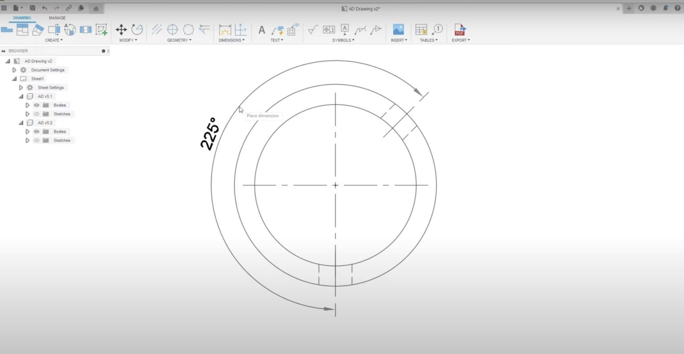Click the Sheet Settings item

(x=50, y=87)
